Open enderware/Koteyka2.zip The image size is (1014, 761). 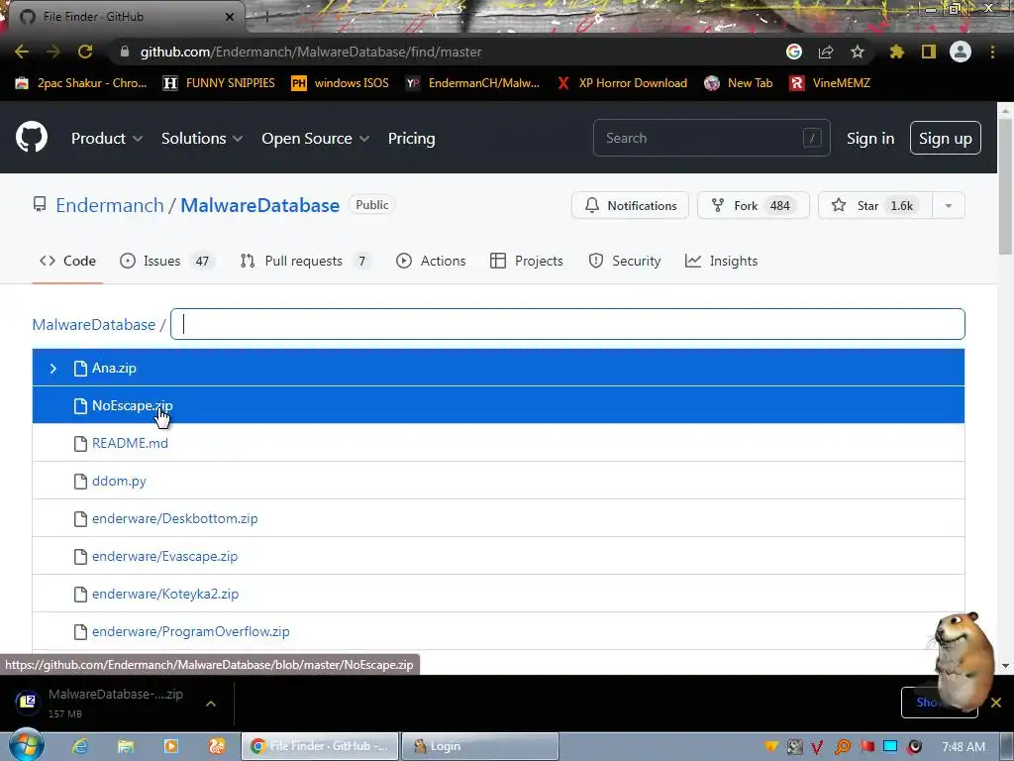(x=165, y=594)
